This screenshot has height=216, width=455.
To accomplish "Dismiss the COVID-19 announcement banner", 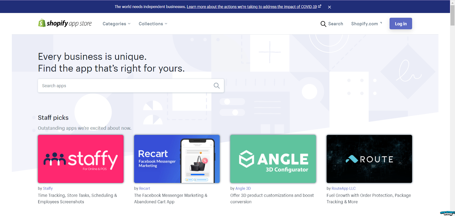I will 329,7.
